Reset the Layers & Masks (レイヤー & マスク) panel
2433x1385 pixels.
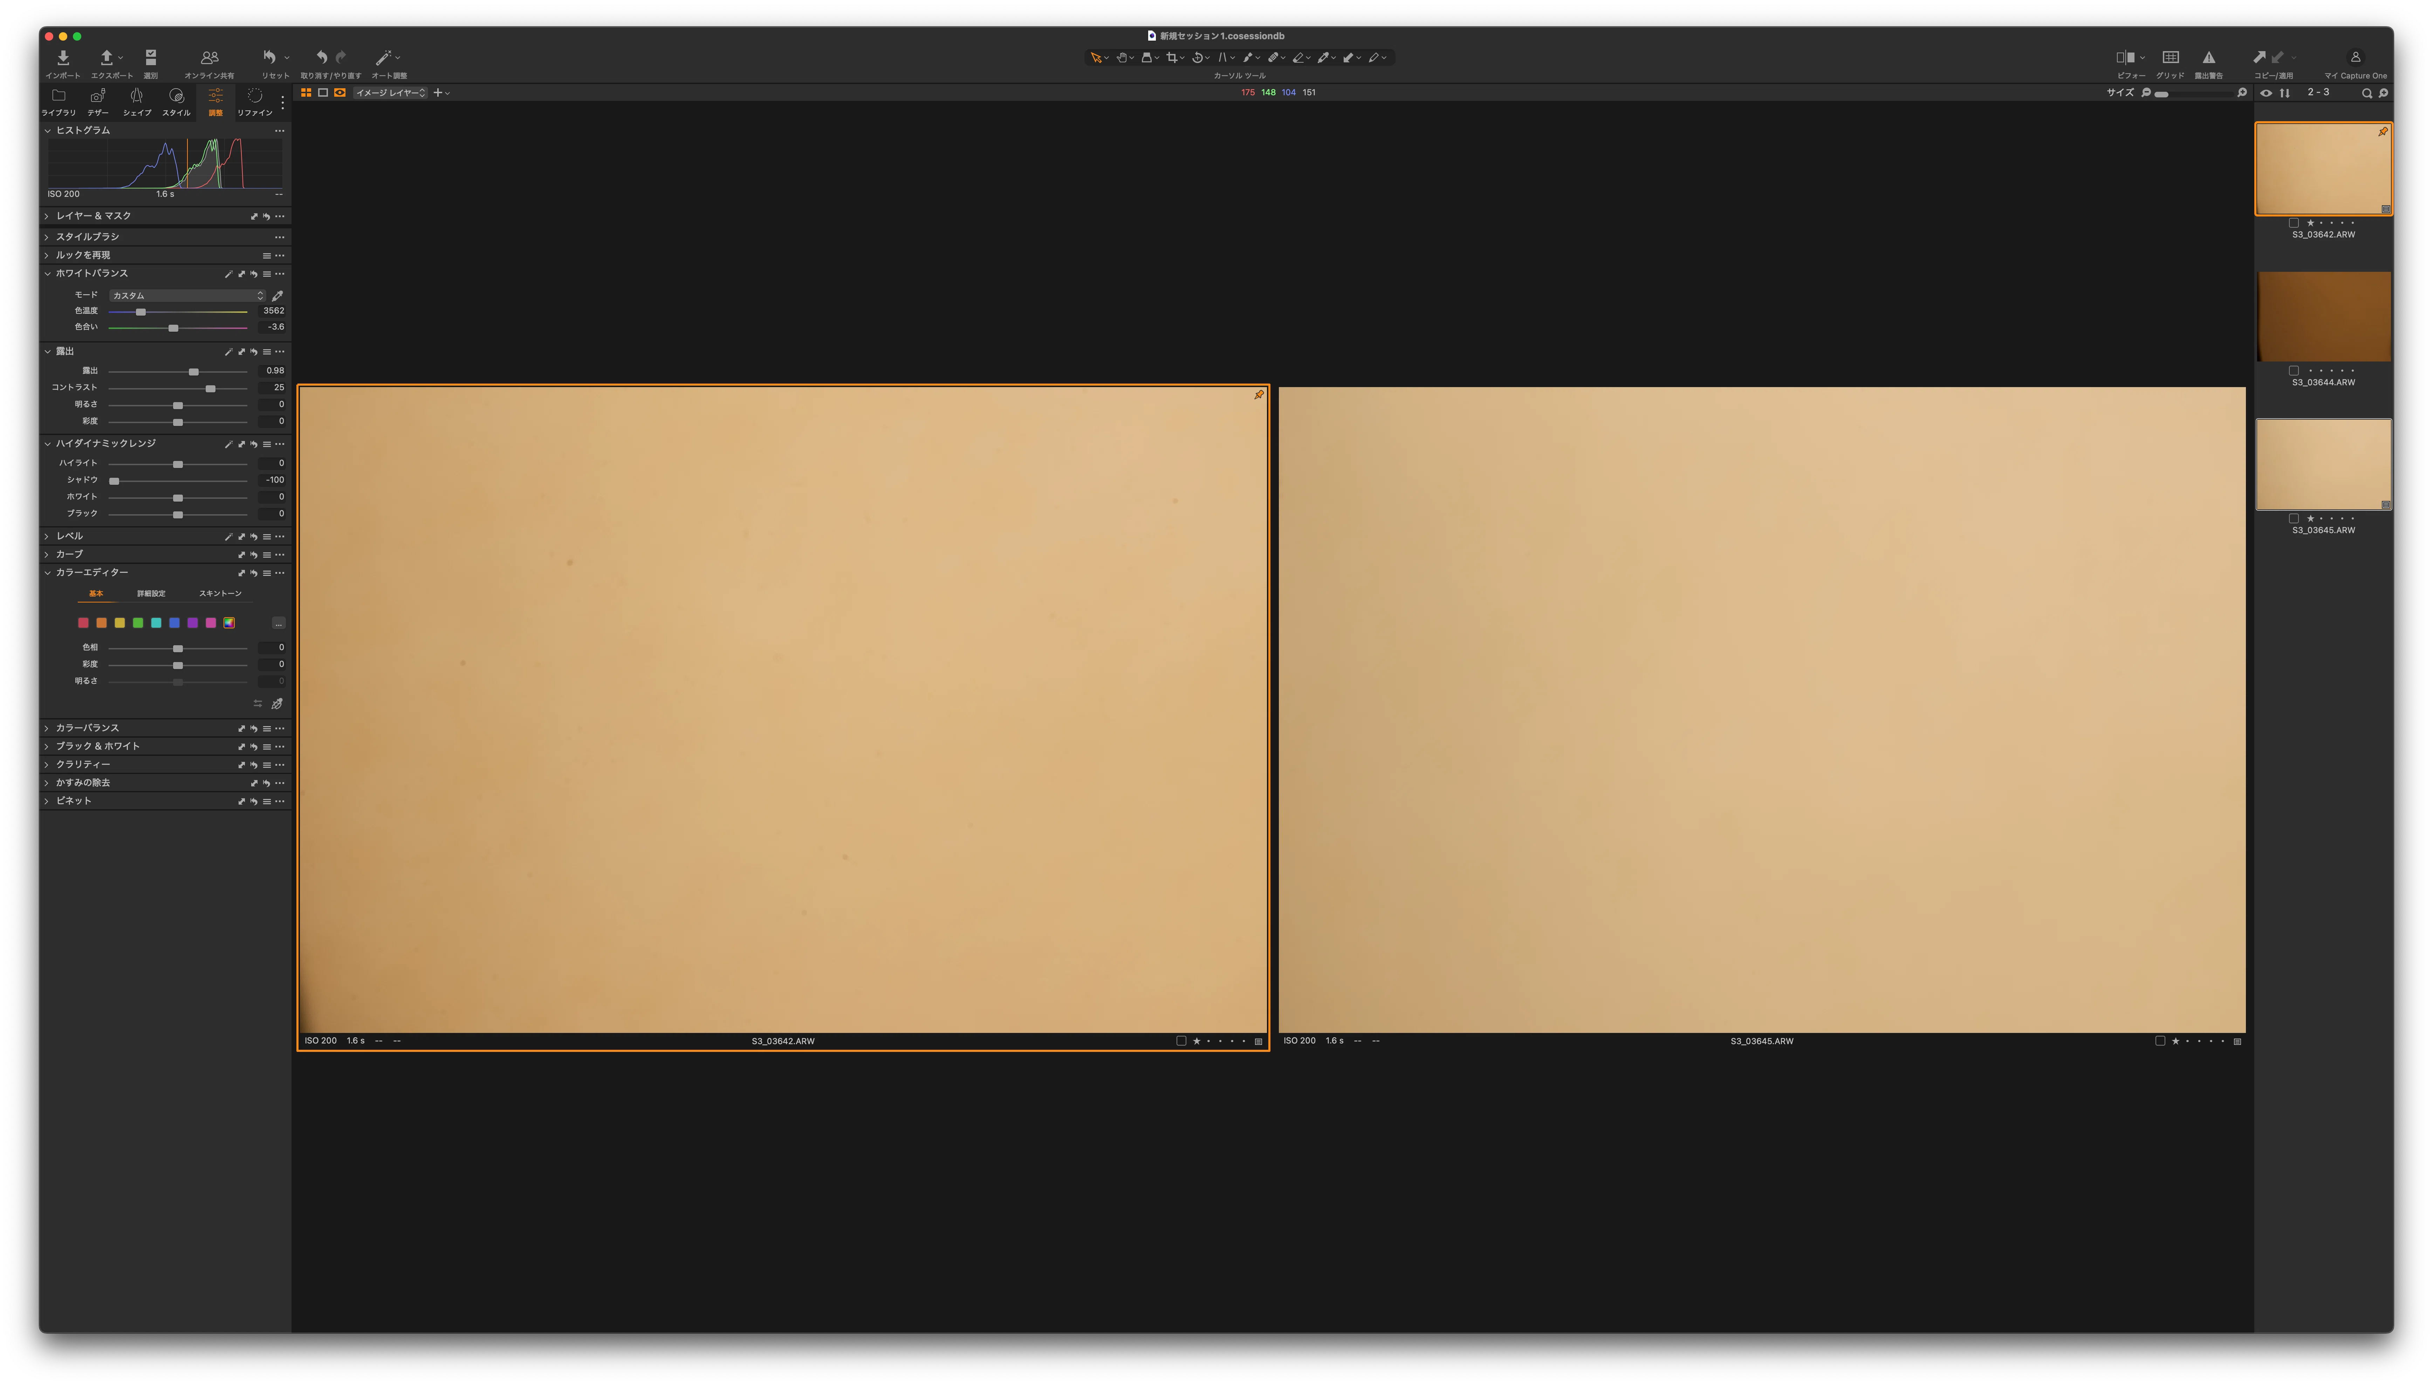[266, 217]
